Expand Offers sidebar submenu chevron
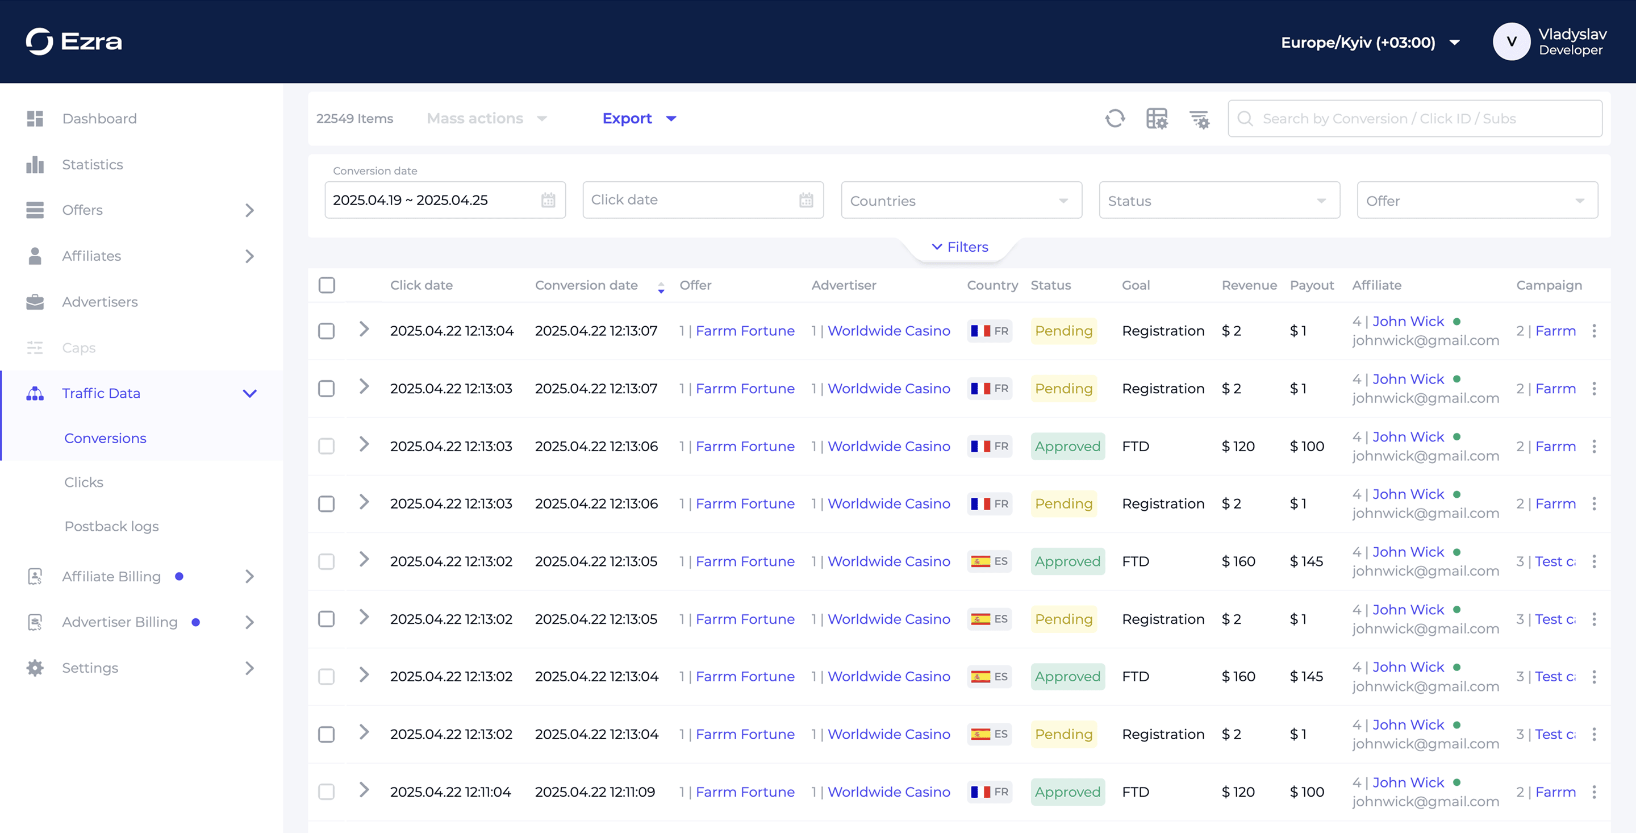1636x833 pixels. coord(249,210)
